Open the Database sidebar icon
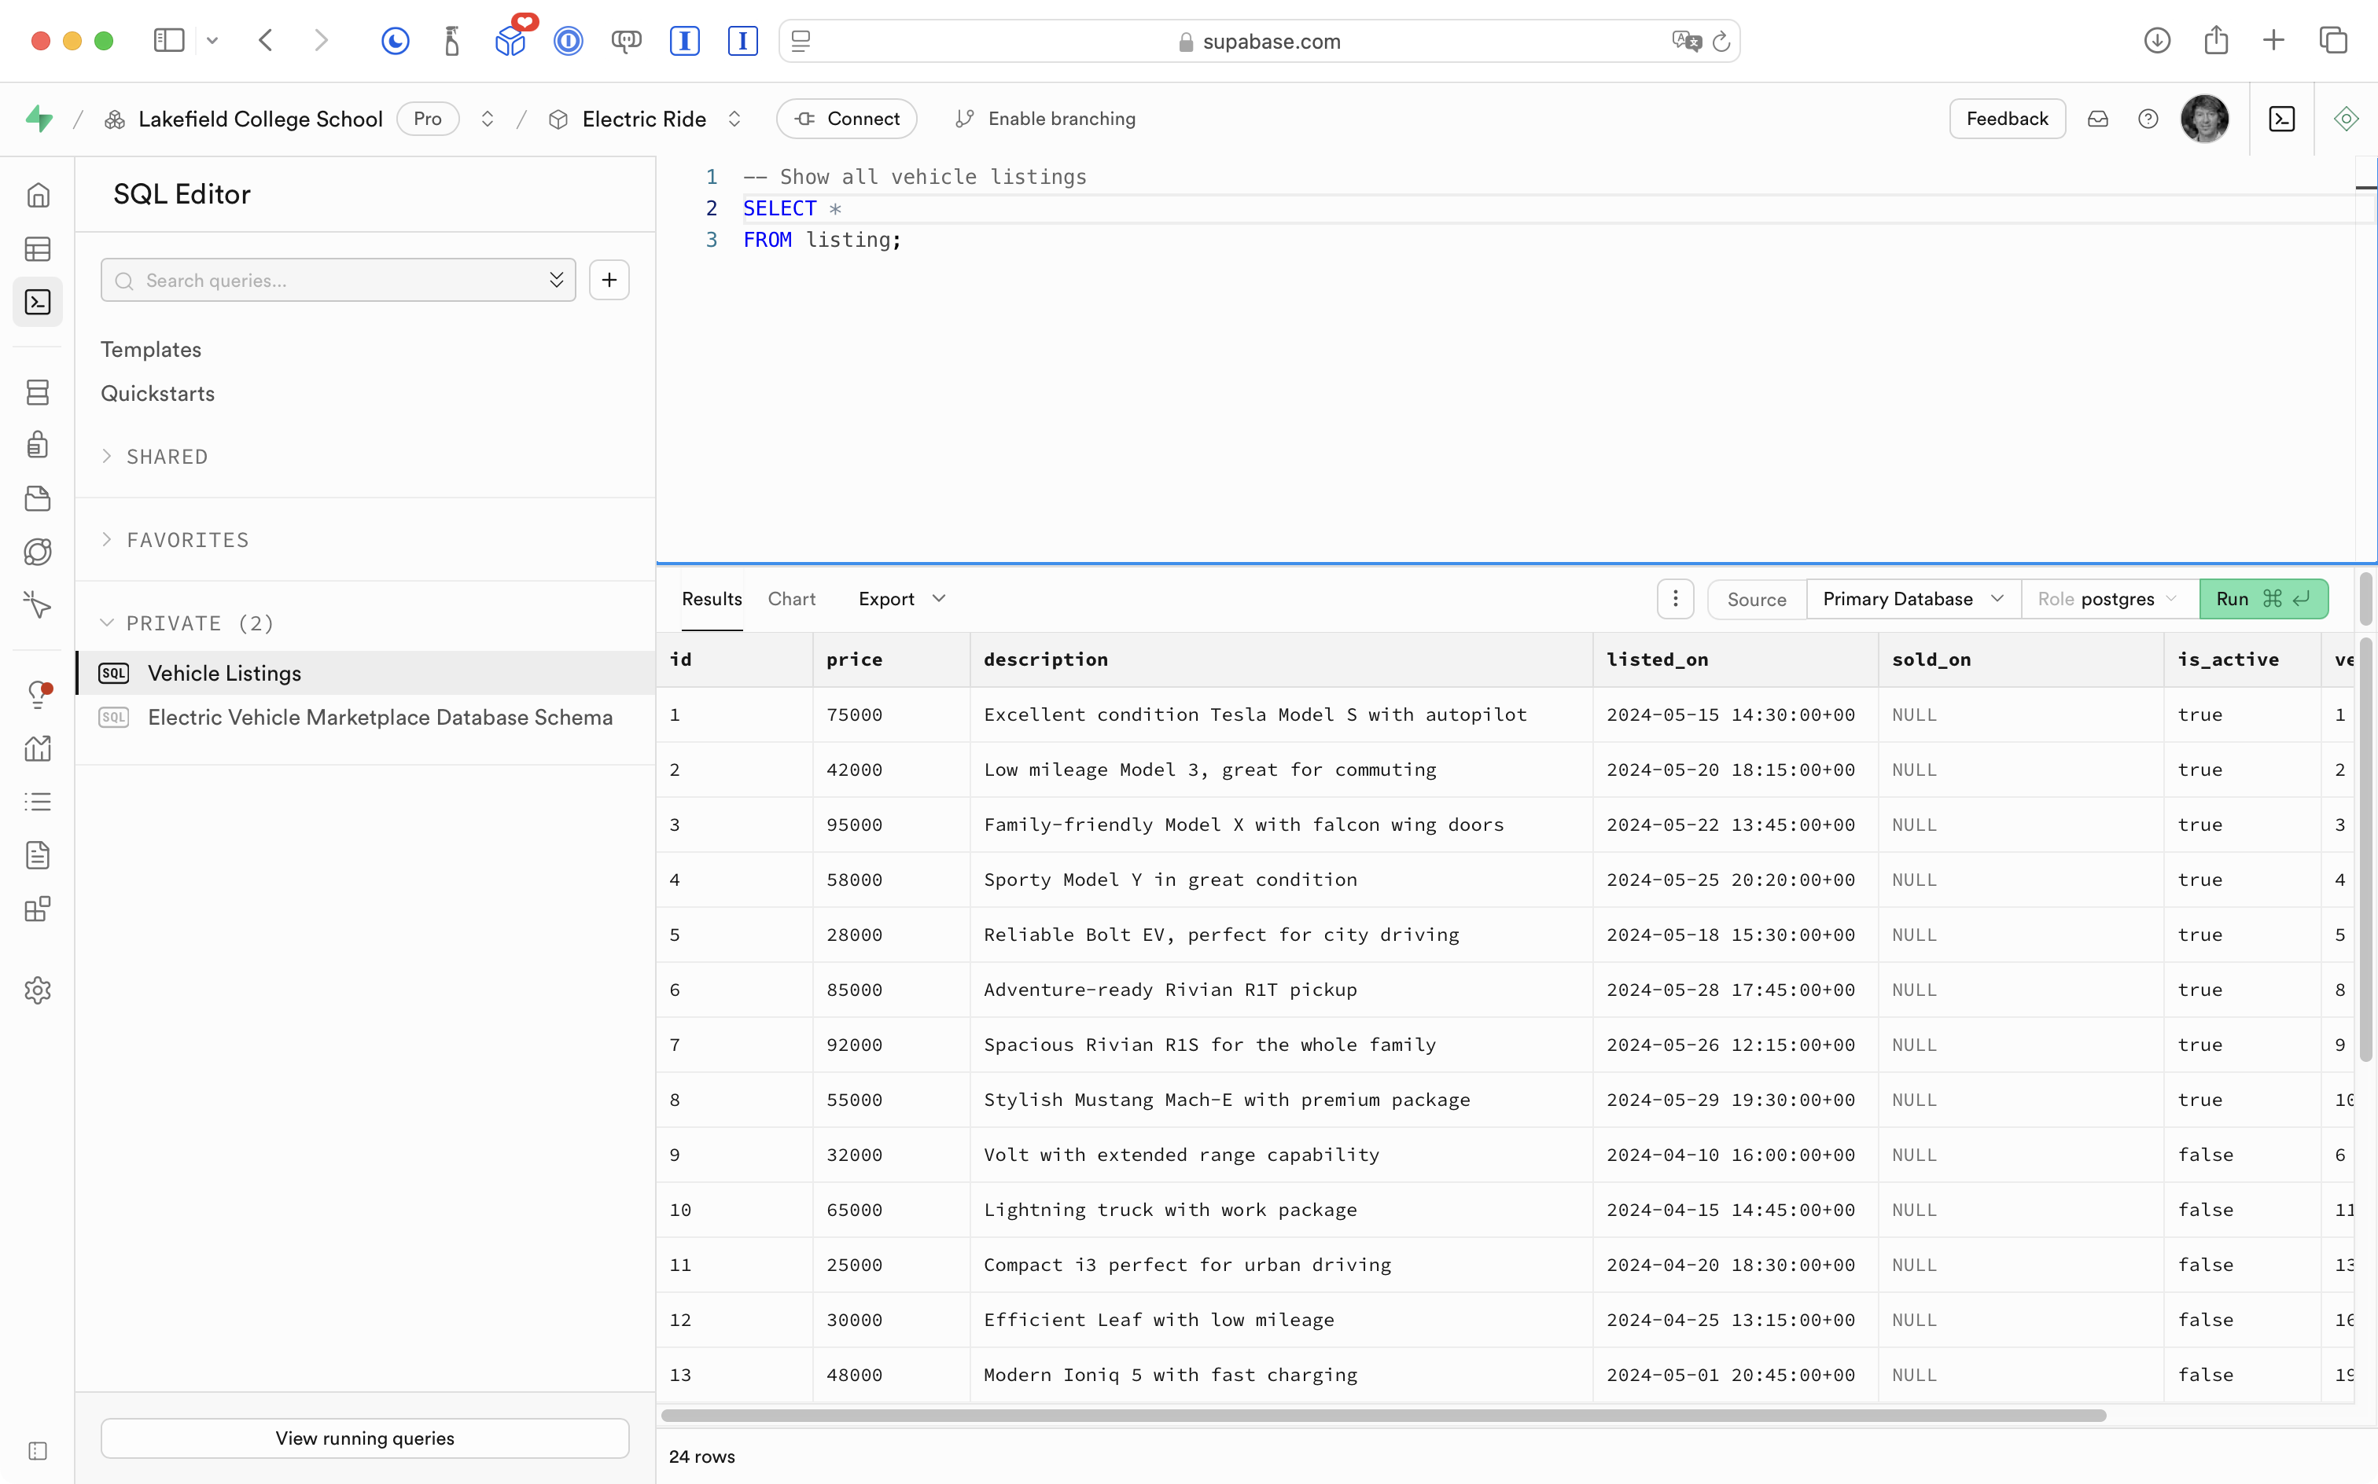The width and height of the screenshot is (2378, 1484). pos(37,392)
